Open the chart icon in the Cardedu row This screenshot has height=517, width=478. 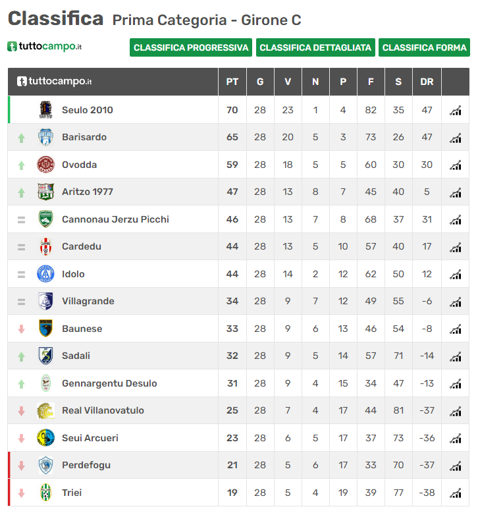point(455,247)
